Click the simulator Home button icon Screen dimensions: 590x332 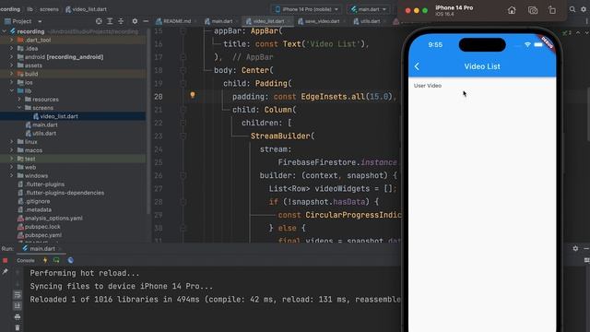pos(512,10)
